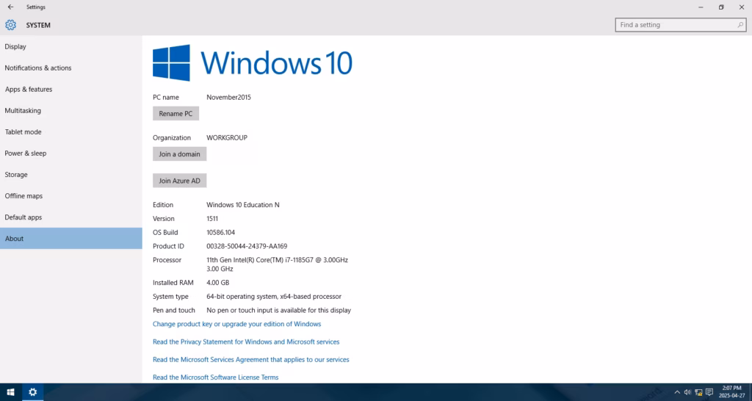Click the SYSTEM header label
The image size is (752, 401).
point(38,25)
